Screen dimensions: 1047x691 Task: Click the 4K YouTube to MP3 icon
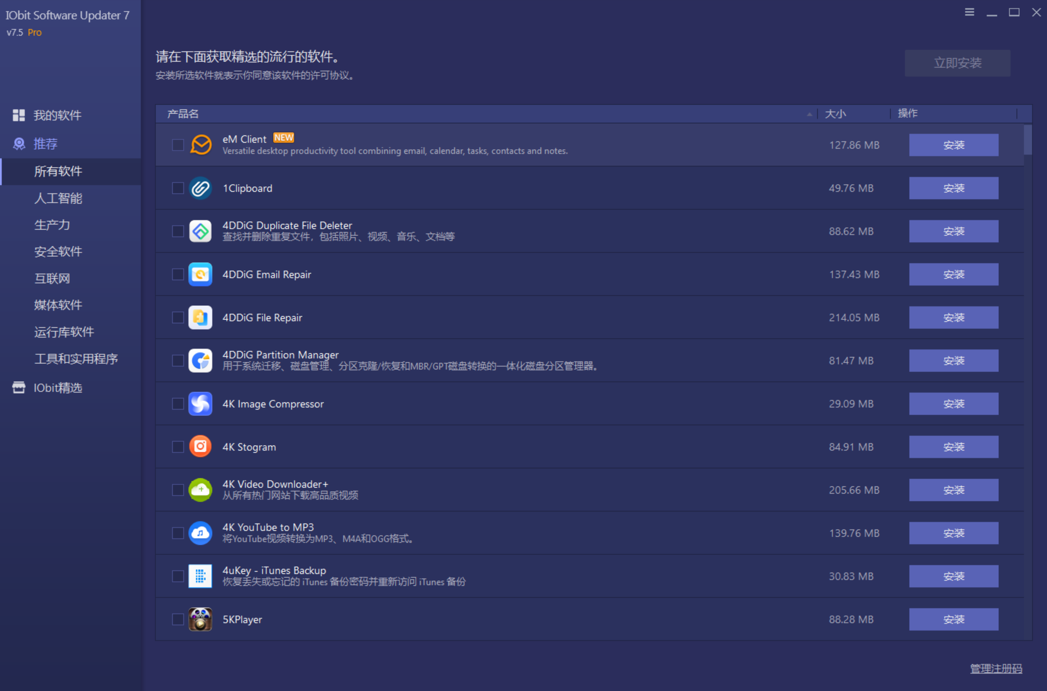click(200, 533)
